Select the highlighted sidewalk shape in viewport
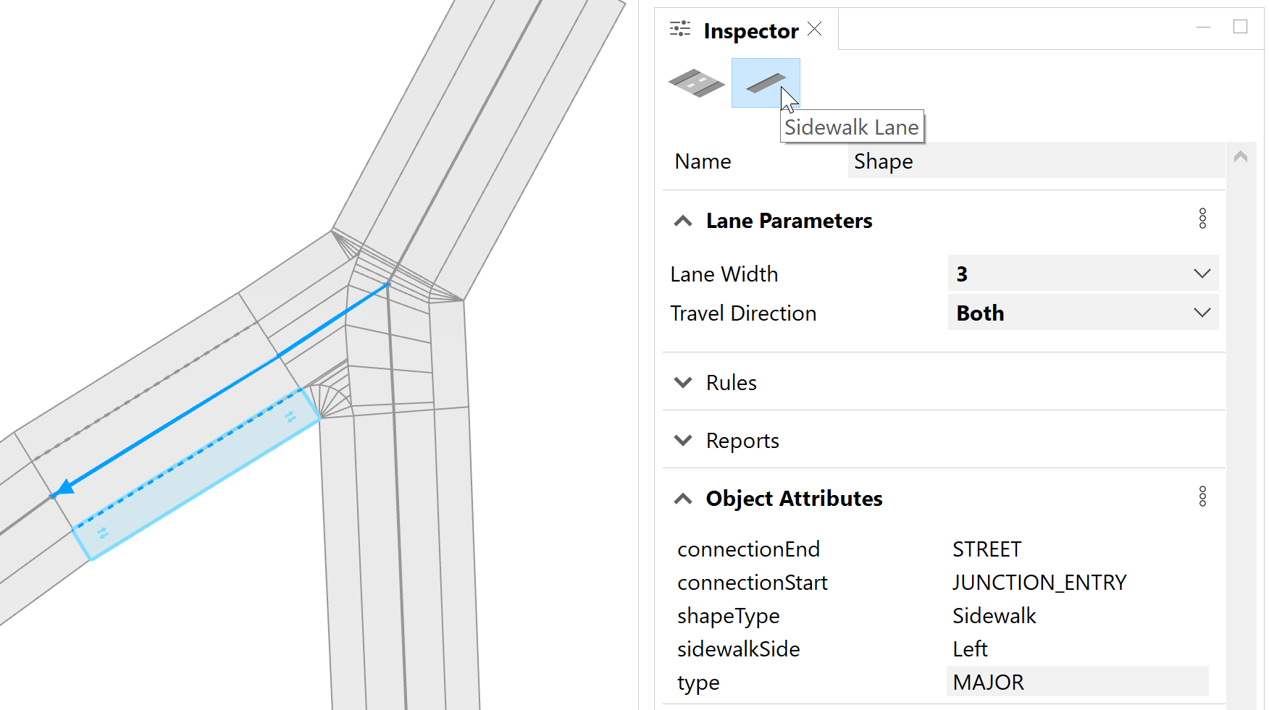Viewport: 1269px width, 710px height. (196, 474)
